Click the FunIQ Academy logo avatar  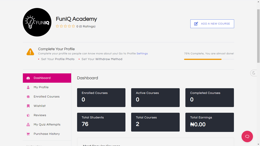[37, 22]
